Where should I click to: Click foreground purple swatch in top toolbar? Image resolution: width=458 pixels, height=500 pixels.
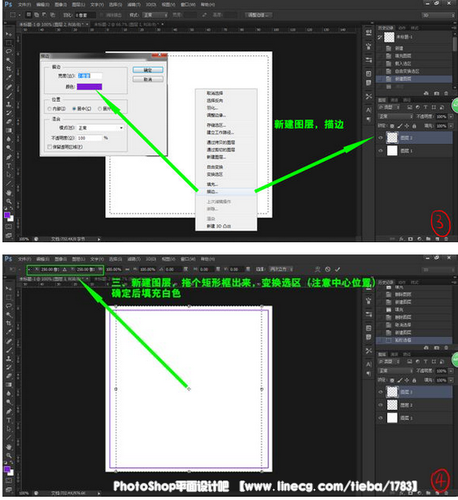coord(7,215)
